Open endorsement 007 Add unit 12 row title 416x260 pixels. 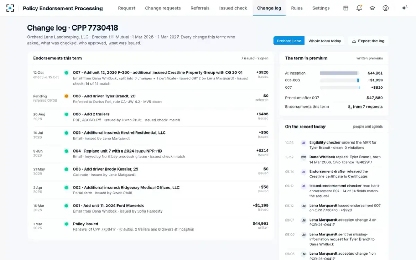tap(158, 73)
